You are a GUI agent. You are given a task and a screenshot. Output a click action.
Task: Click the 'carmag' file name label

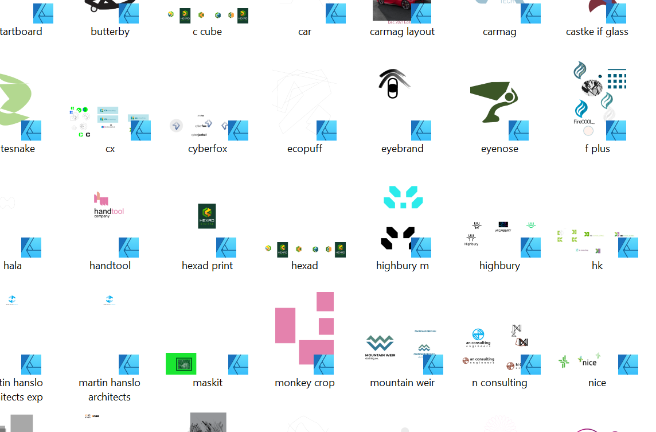tap(499, 32)
